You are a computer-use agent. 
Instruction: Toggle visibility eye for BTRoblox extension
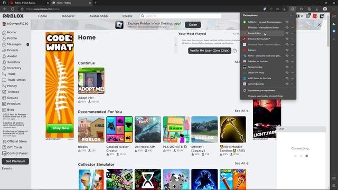tap(287, 27)
